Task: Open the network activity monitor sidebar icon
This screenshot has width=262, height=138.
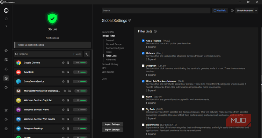Action: (x=6, y=50)
